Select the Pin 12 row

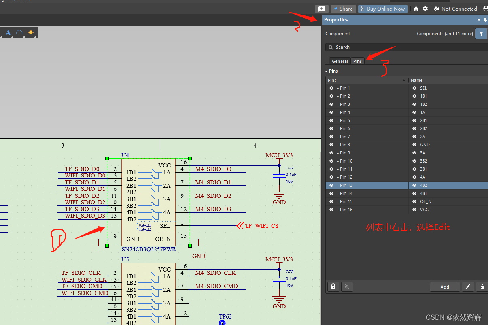[407, 177]
